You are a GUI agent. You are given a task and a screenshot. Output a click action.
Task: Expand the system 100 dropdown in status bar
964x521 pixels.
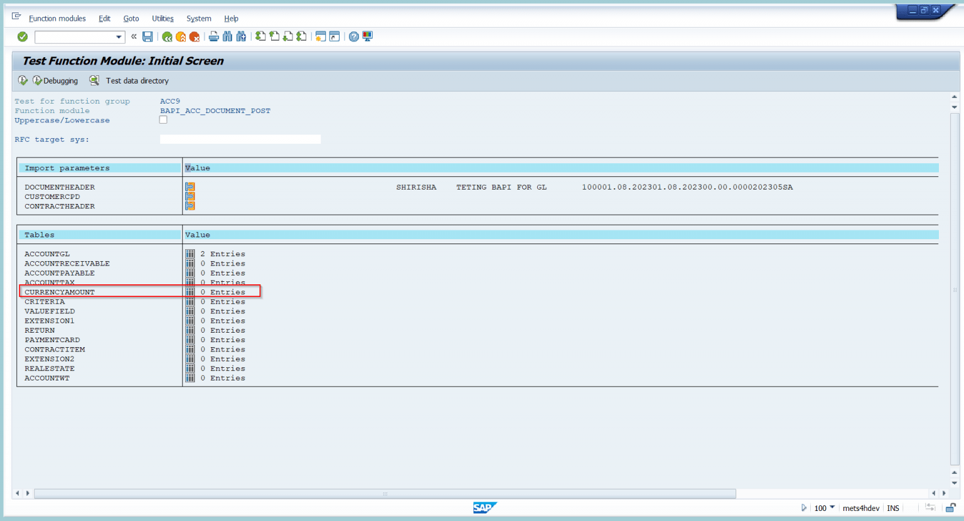tap(832, 507)
